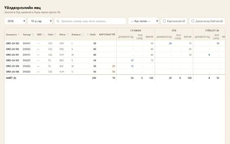Click the 10 value in ORD-24-102 ГҮЙЦЭТГЭХ
This screenshot has width=230, height=144.
click(x=218, y=43)
